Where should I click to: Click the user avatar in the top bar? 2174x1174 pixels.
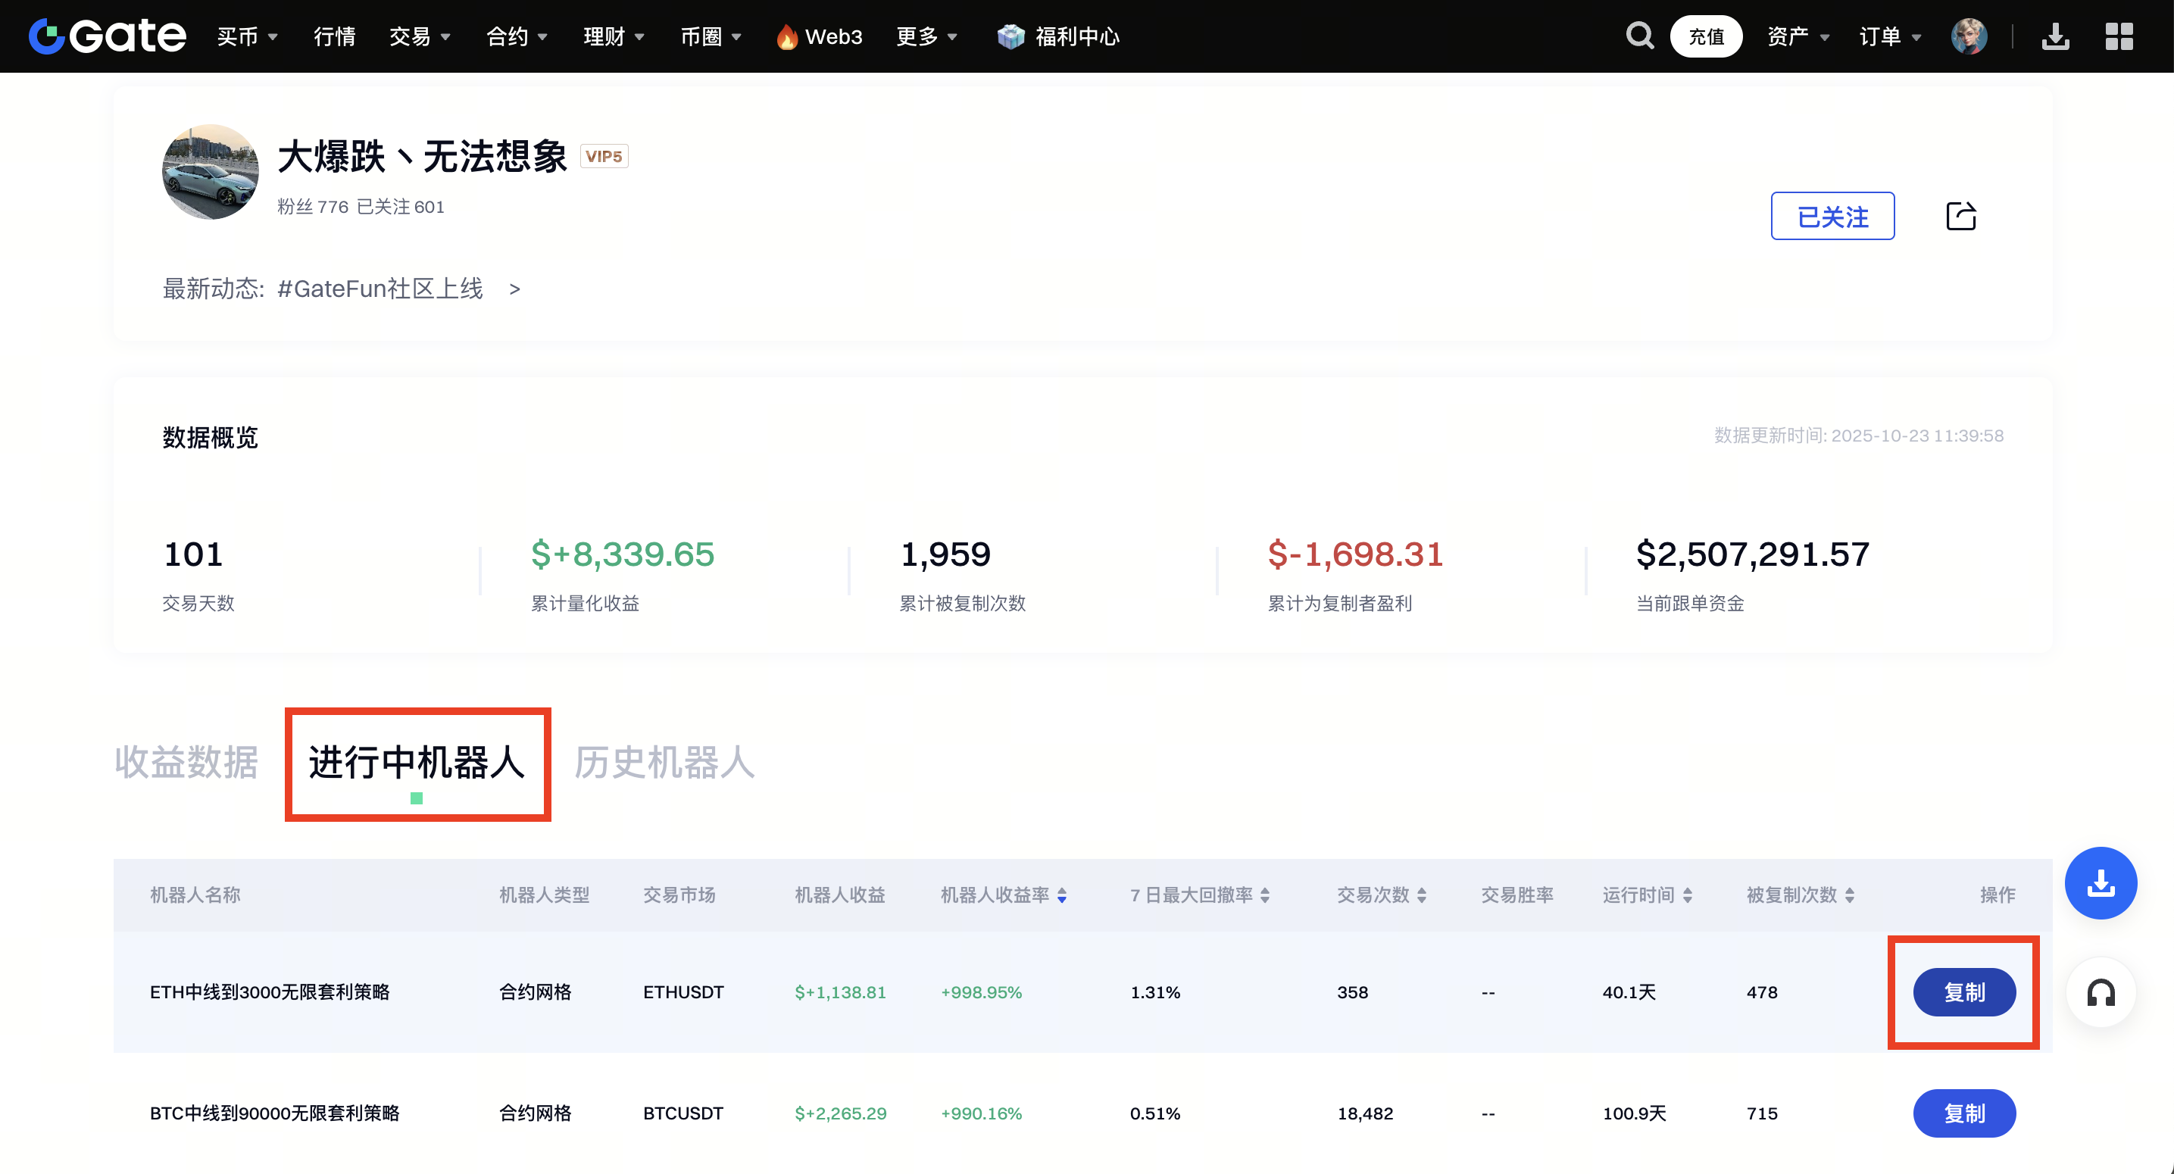(1968, 36)
